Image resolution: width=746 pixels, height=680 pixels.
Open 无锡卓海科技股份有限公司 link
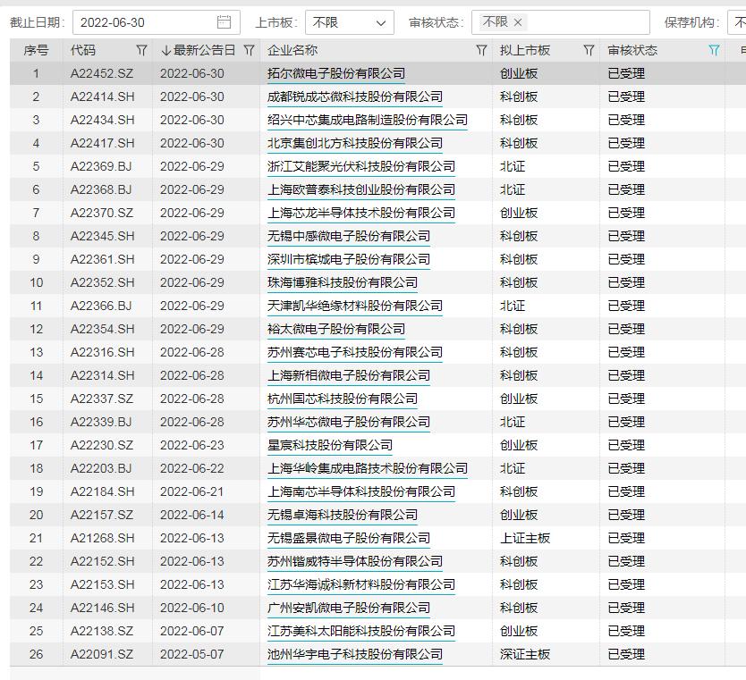coord(343,516)
